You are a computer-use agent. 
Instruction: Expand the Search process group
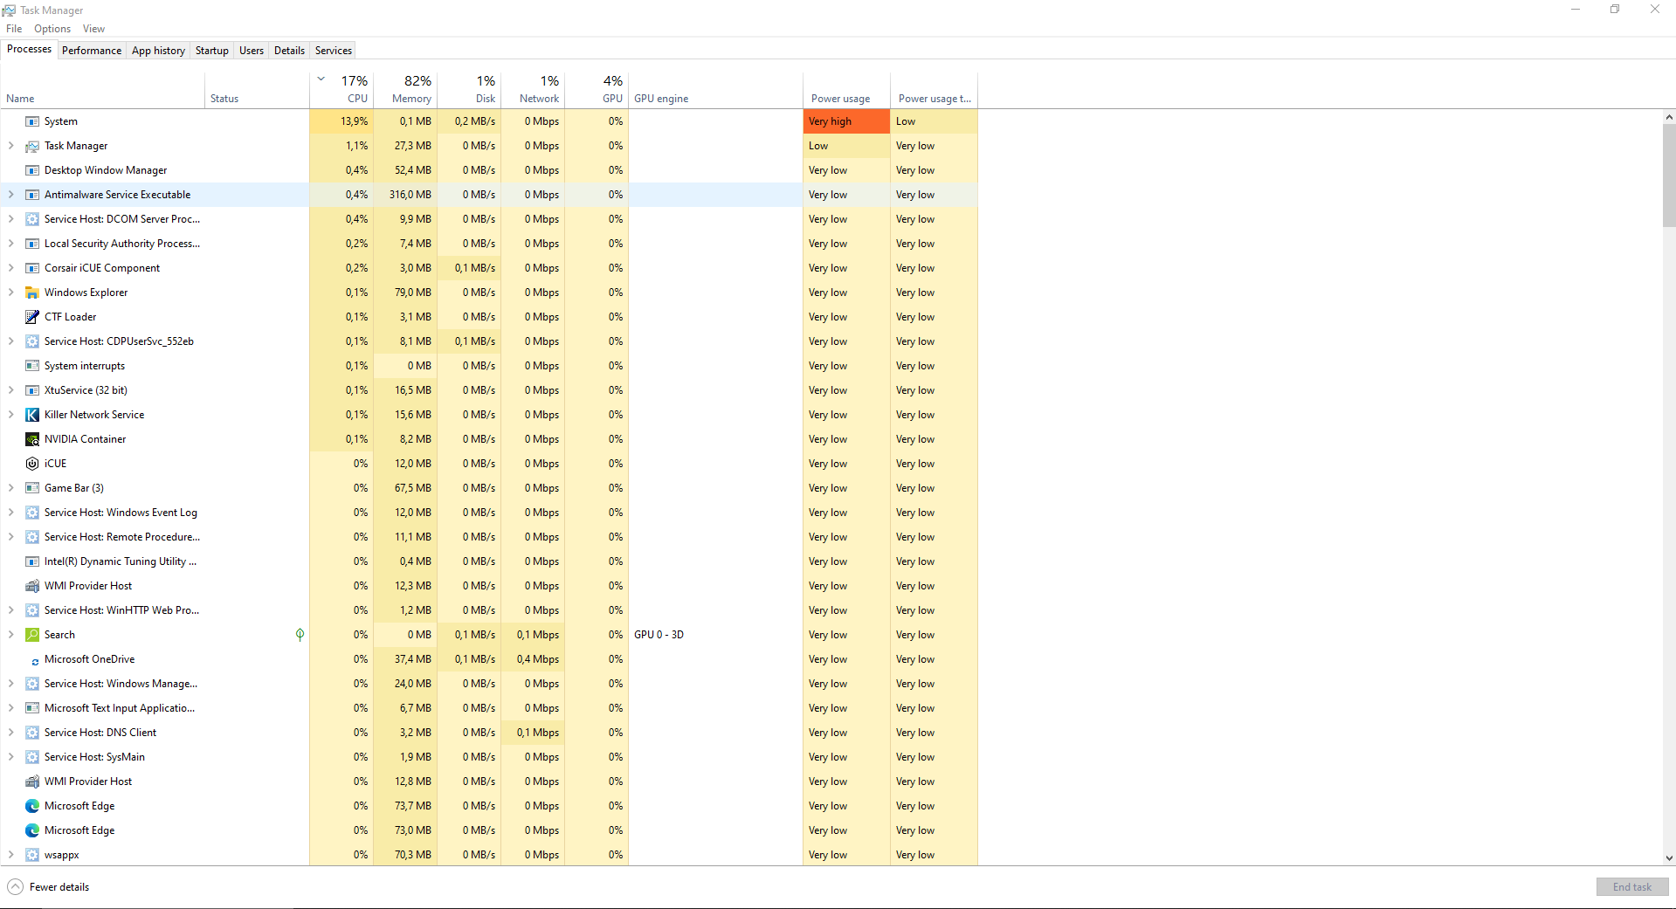10,635
